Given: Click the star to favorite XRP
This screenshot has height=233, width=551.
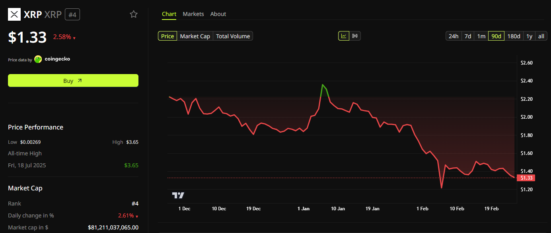Looking at the screenshot, I should [x=133, y=14].
